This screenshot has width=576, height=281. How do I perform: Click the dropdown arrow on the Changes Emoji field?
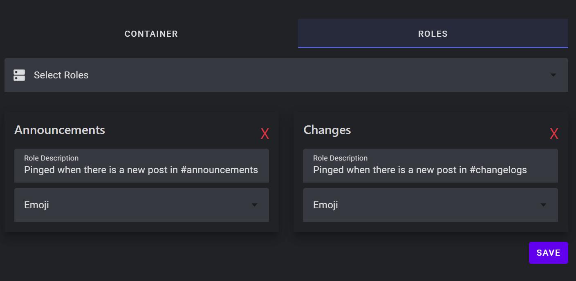pyautogui.click(x=543, y=205)
